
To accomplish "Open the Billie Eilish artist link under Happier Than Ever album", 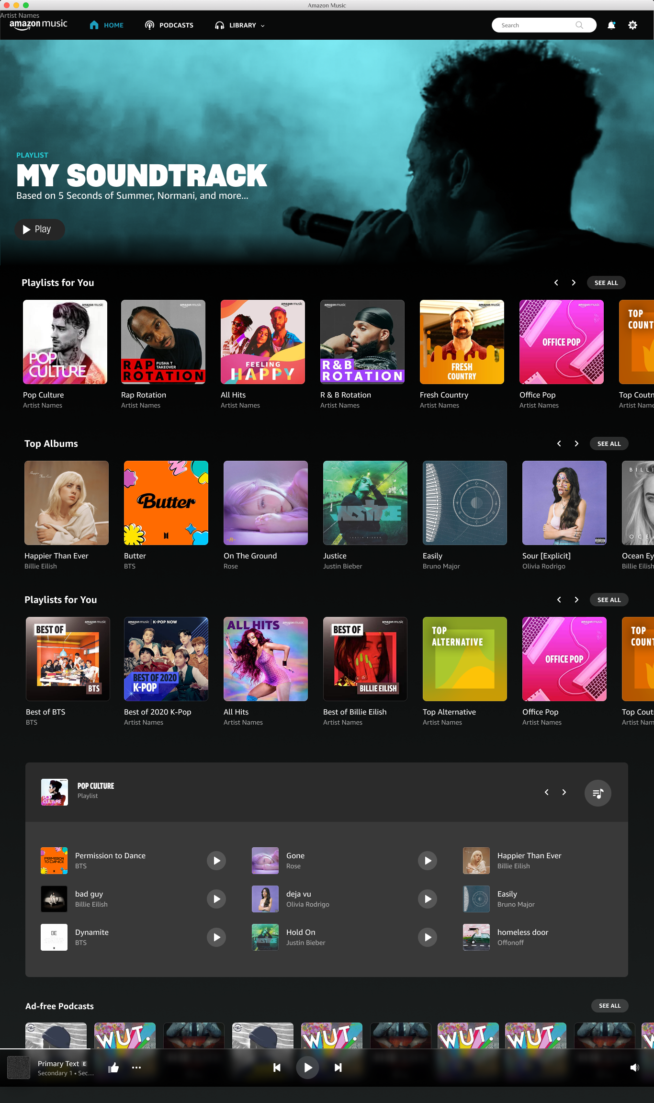I will pyautogui.click(x=41, y=566).
